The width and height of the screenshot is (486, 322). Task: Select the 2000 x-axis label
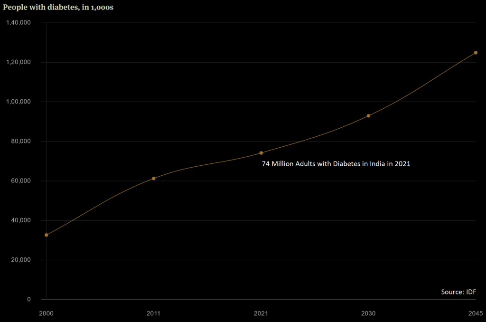[x=46, y=313]
